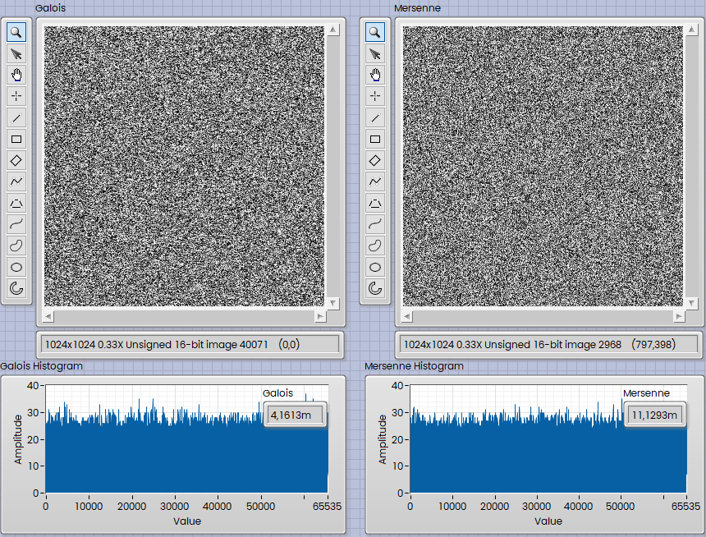706x537 pixels.
Task: Click the Galois noise image display
Action: pyautogui.click(x=184, y=166)
